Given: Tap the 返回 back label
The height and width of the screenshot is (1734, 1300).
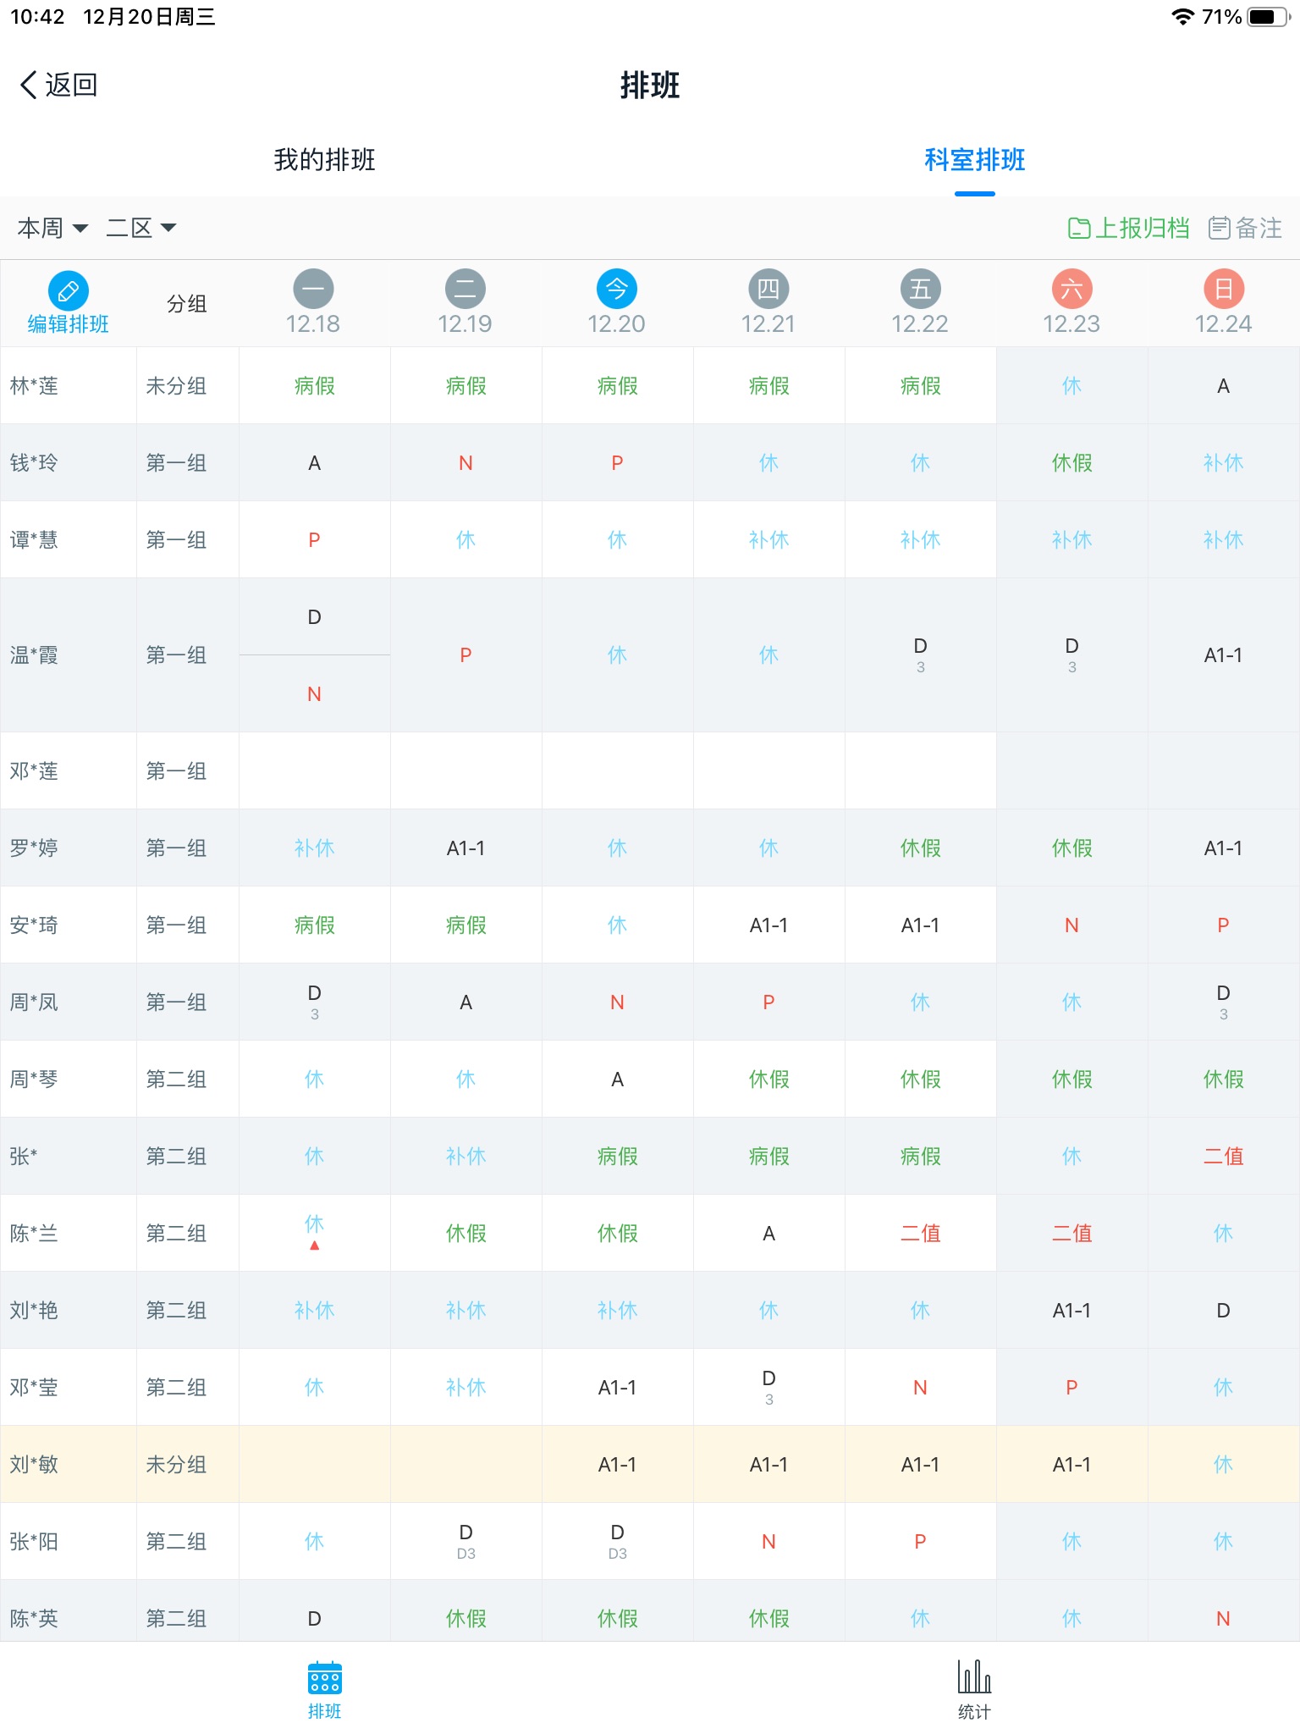Looking at the screenshot, I should point(72,85).
